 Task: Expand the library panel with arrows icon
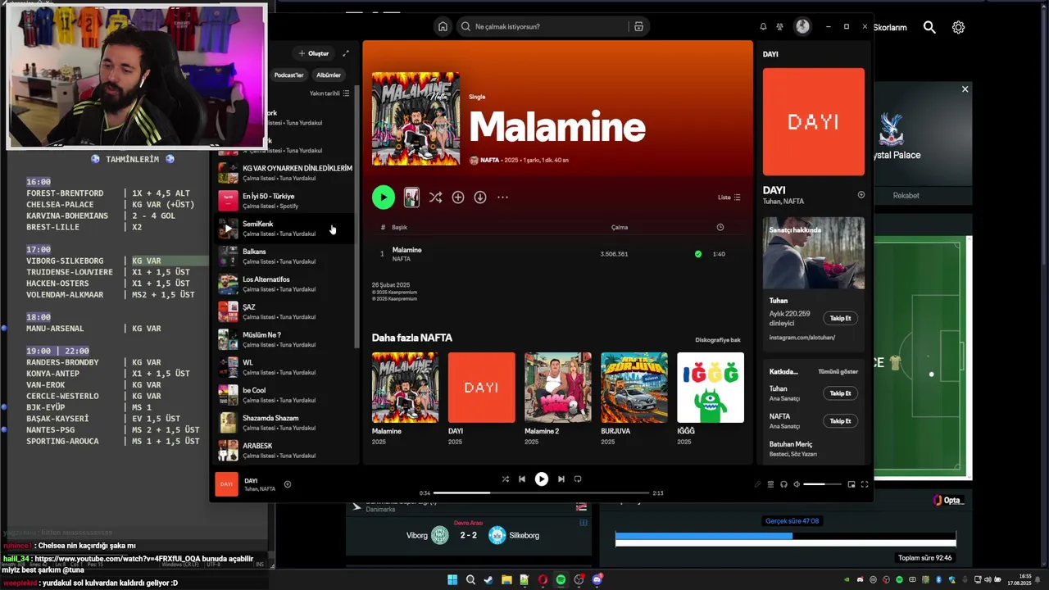[346, 53]
